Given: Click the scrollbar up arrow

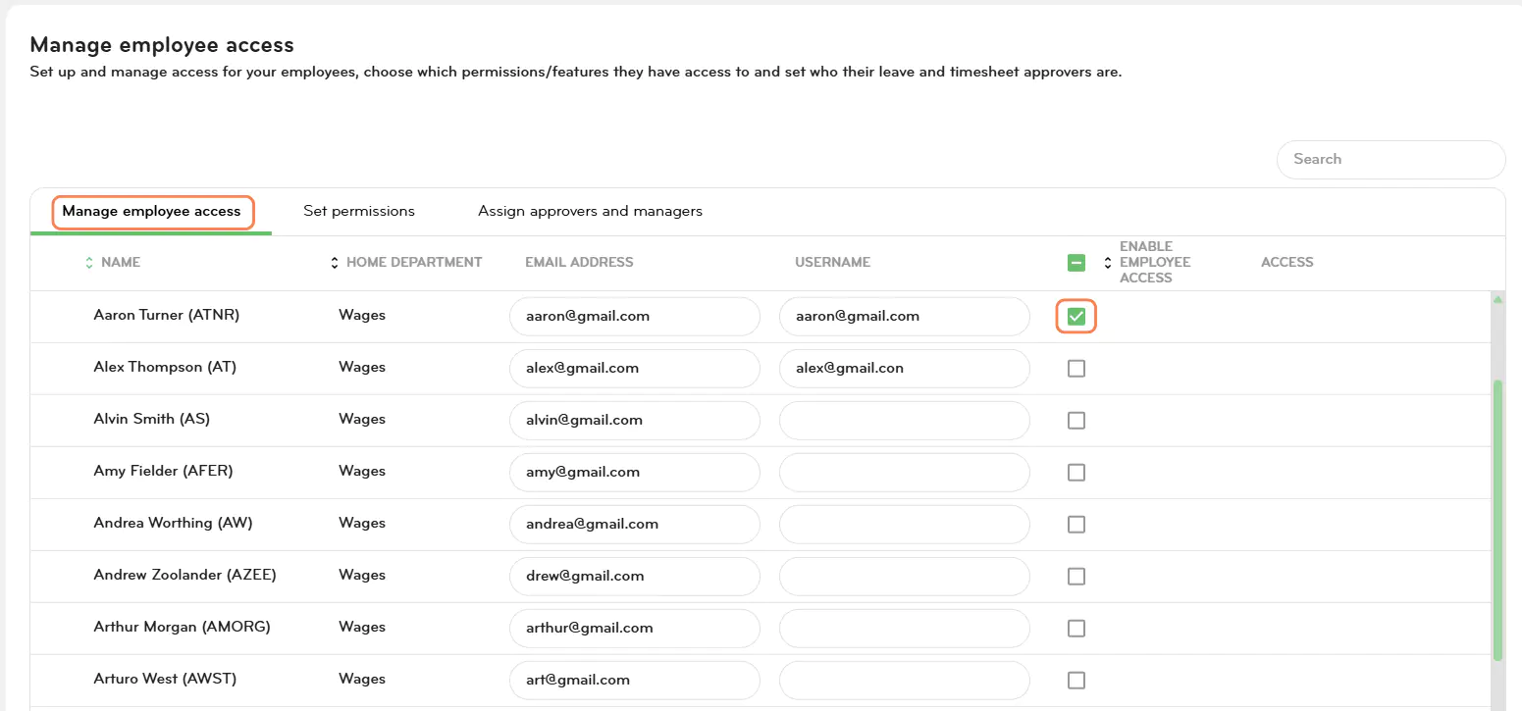Looking at the screenshot, I should [1497, 298].
